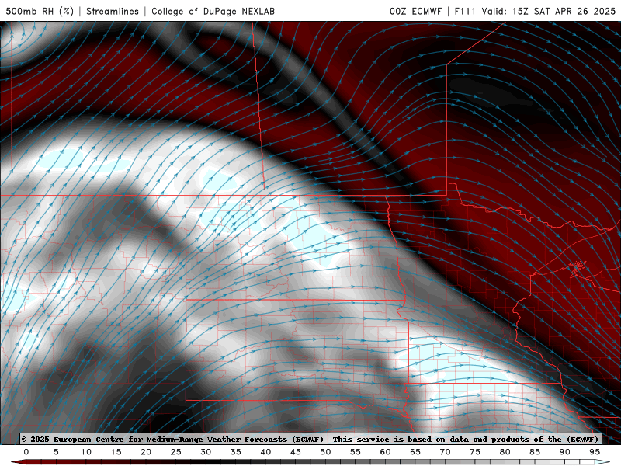621x466 pixels.
Task: Click the "500mb RH (%)" title text
Action: [x=40, y=11]
